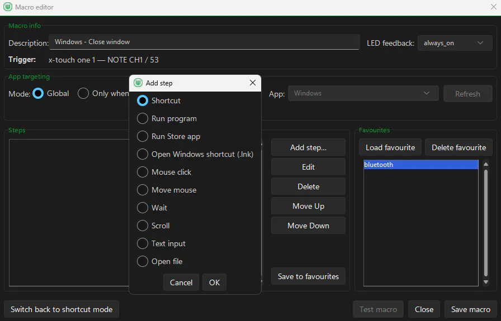Click Delete favourite button

point(459,147)
